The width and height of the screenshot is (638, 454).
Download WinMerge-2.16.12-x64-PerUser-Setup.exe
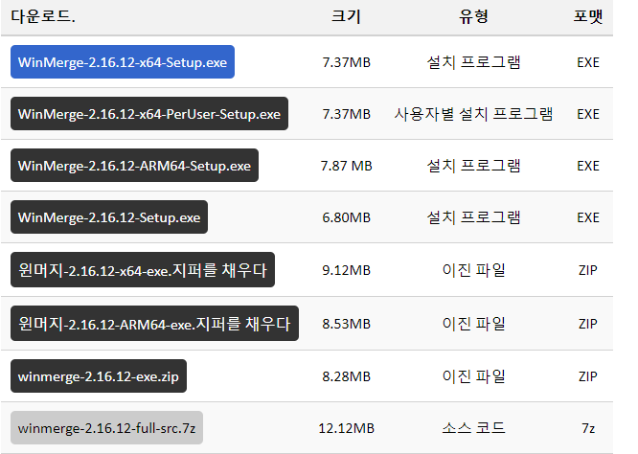pos(149,113)
